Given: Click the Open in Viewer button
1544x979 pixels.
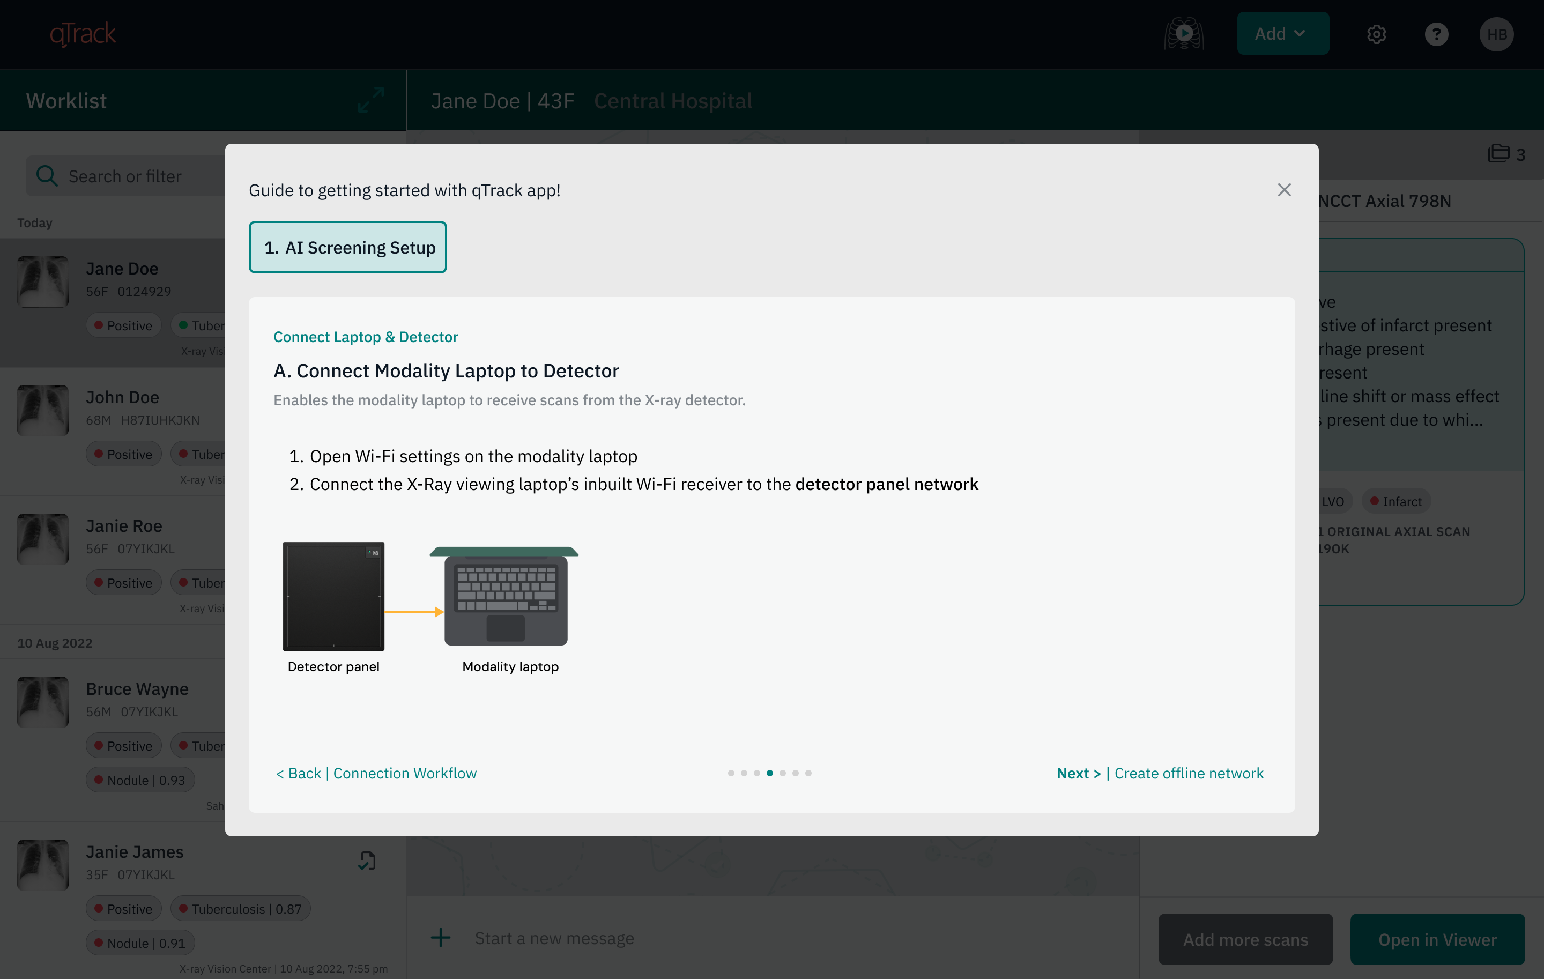Looking at the screenshot, I should [1437, 939].
